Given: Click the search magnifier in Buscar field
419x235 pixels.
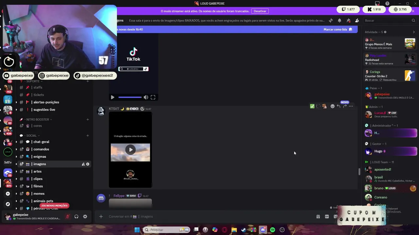Looking at the screenshot, I should click(x=413, y=20).
